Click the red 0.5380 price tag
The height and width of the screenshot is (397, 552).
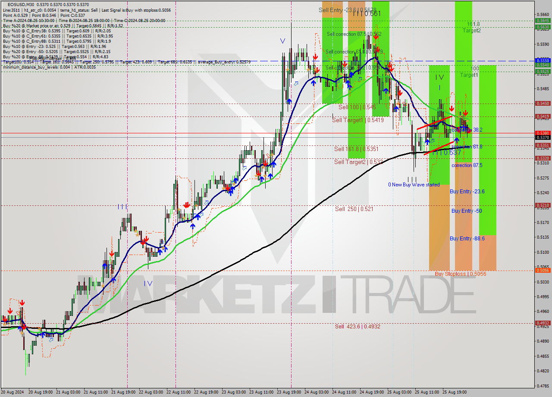(x=542, y=133)
